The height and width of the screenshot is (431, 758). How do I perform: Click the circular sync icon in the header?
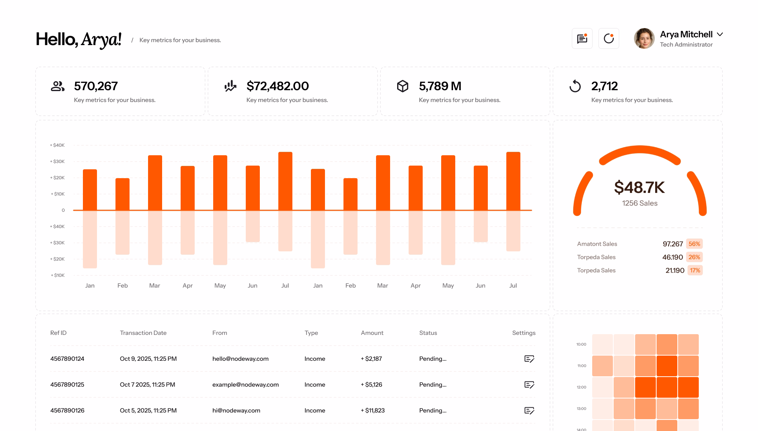[x=609, y=38]
